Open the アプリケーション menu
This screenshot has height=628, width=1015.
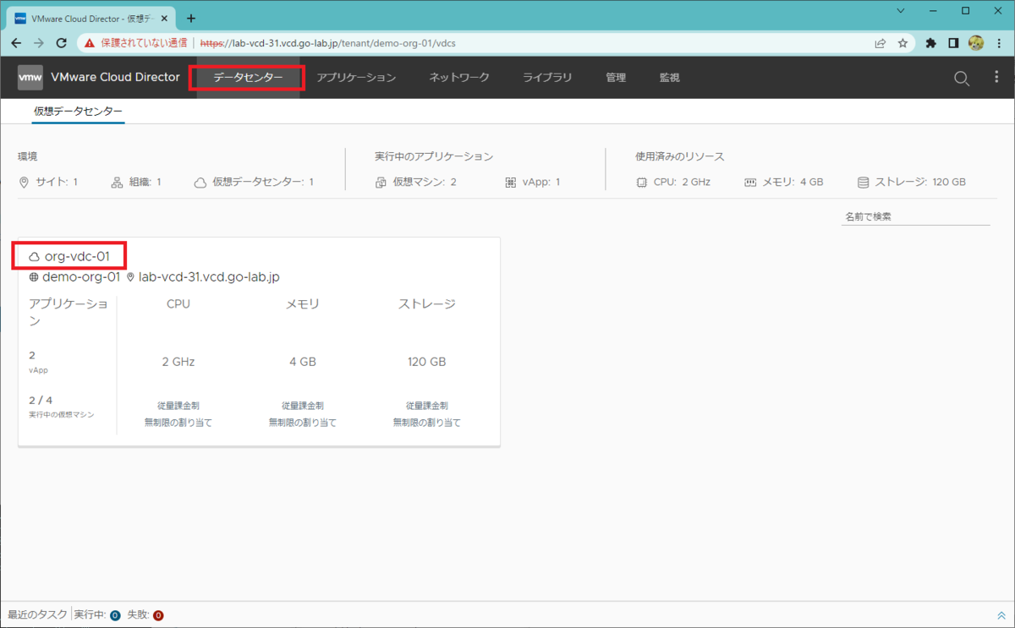tap(356, 78)
